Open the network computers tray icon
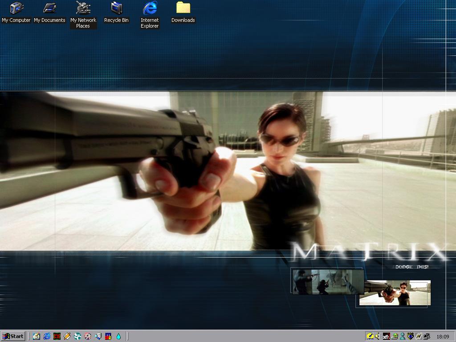This screenshot has height=342, width=456. [x=427, y=336]
